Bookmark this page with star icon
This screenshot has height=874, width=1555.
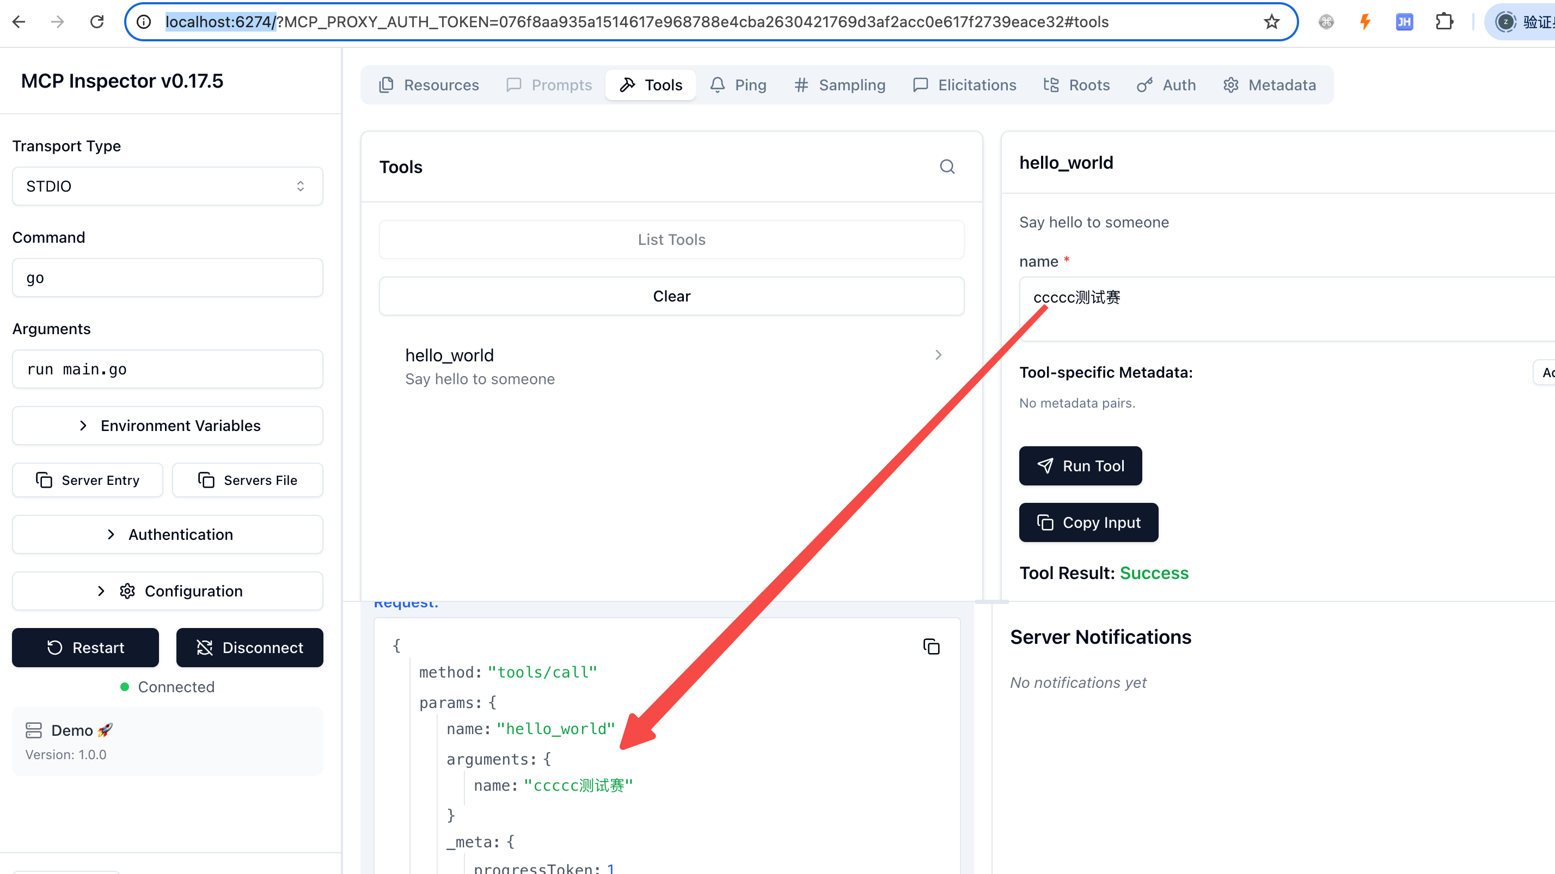[x=1271, y=22]
